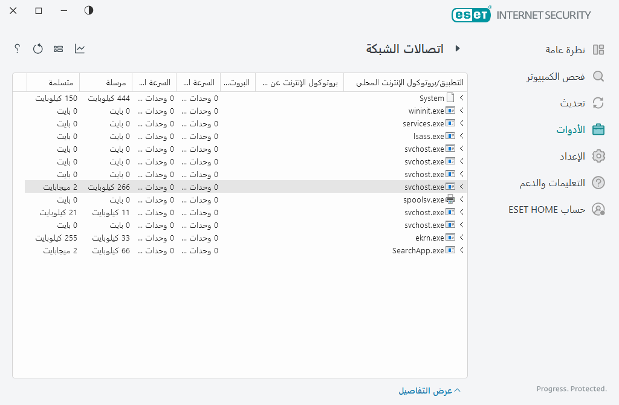The width and height of the screenshot is (619, 405).
Task: Open the network activity graph icon
Action: pos(79,49)
